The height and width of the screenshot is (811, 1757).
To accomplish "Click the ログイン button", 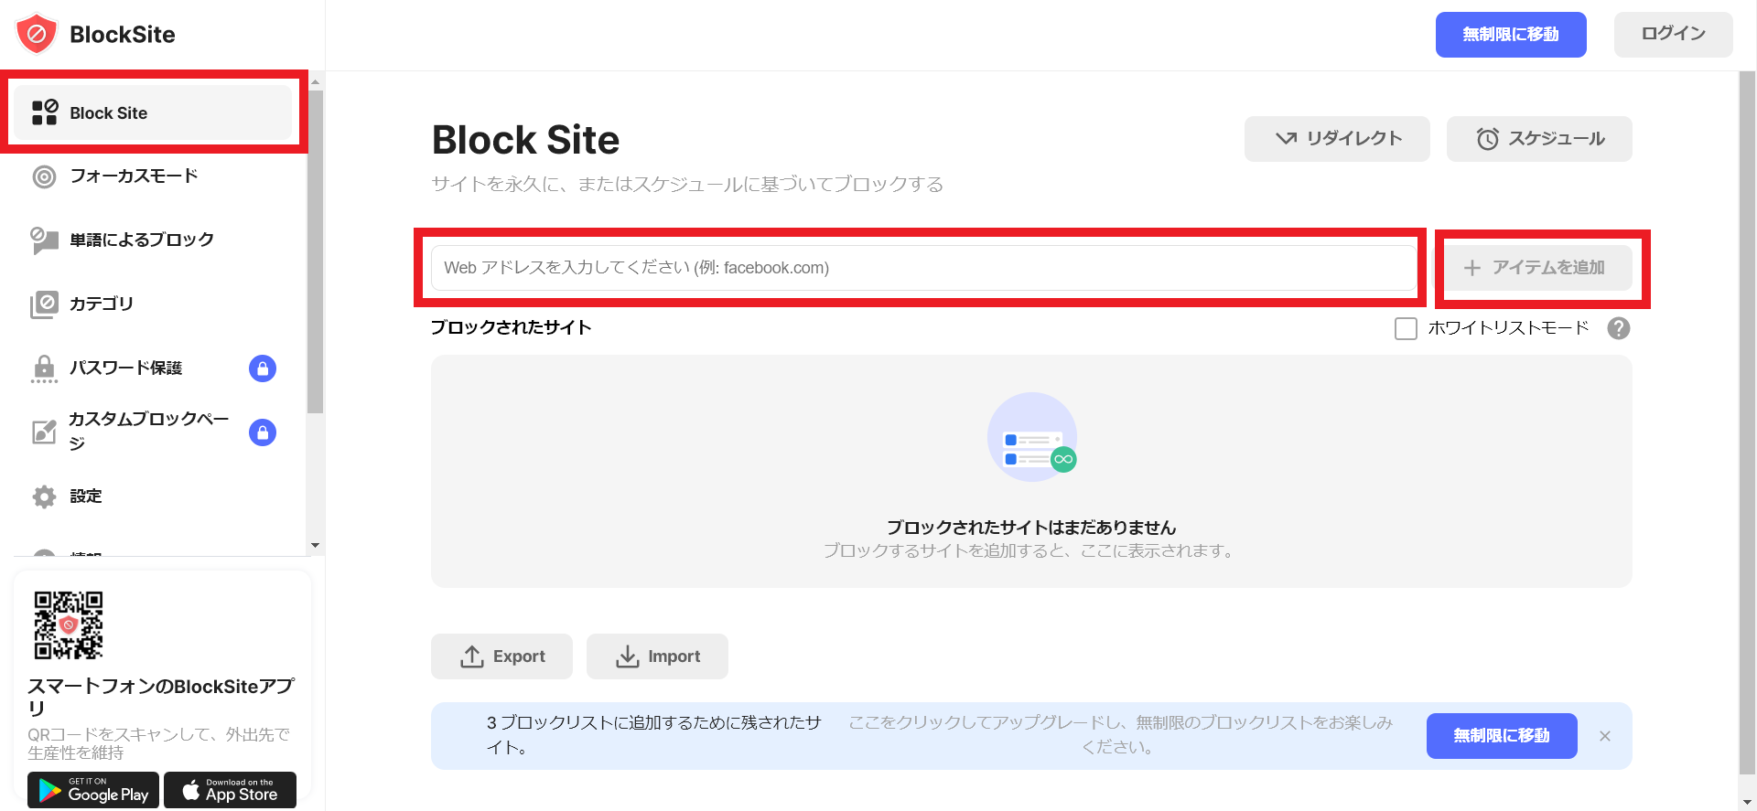I will [1673, 35].
